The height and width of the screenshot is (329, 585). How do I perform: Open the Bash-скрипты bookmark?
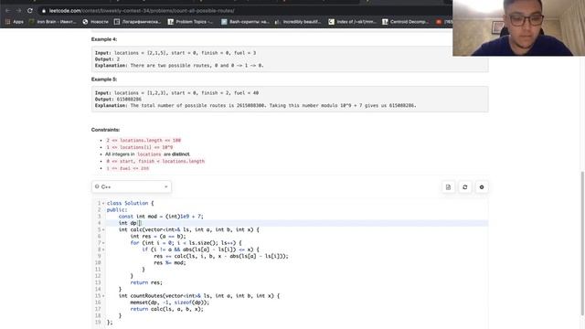tap(245, 22)
